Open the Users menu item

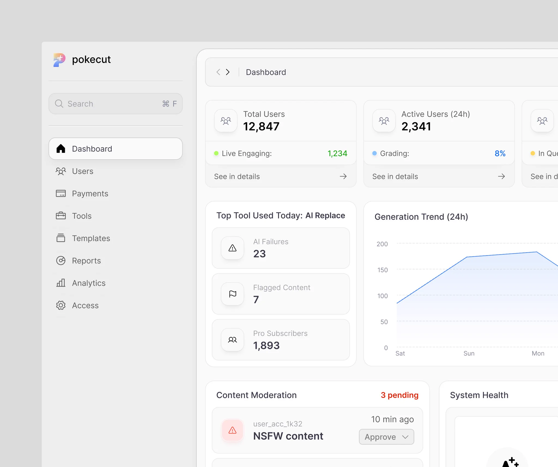click(116, 171)
